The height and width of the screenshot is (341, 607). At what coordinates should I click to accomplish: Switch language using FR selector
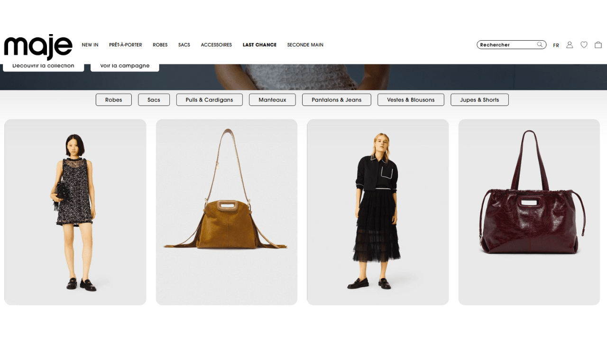pos(556,45)
